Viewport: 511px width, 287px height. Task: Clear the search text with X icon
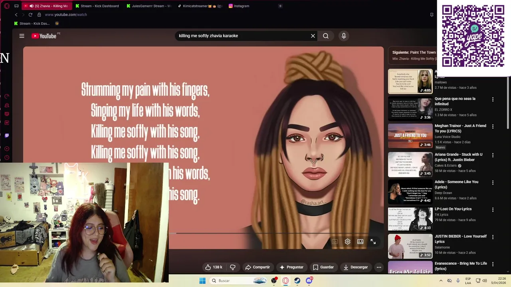pos(313,36)
